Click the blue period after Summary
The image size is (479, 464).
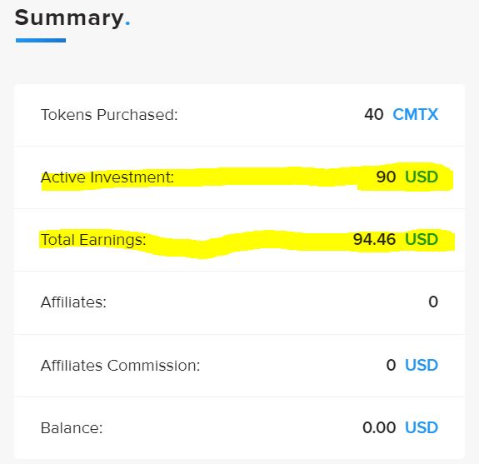coord(127,22)
